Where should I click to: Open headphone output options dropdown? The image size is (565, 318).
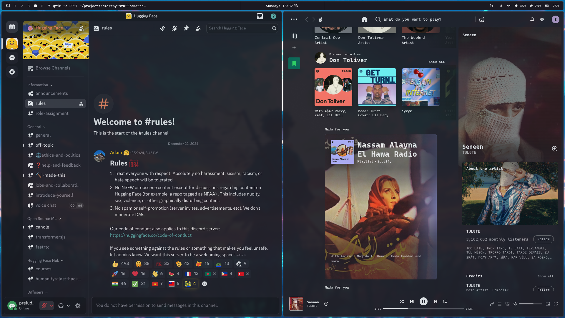pyautogui.click(x=68, y=306)
